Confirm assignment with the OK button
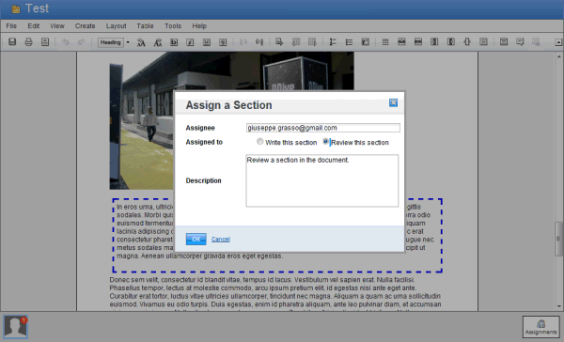 click(x=196, y=240)
